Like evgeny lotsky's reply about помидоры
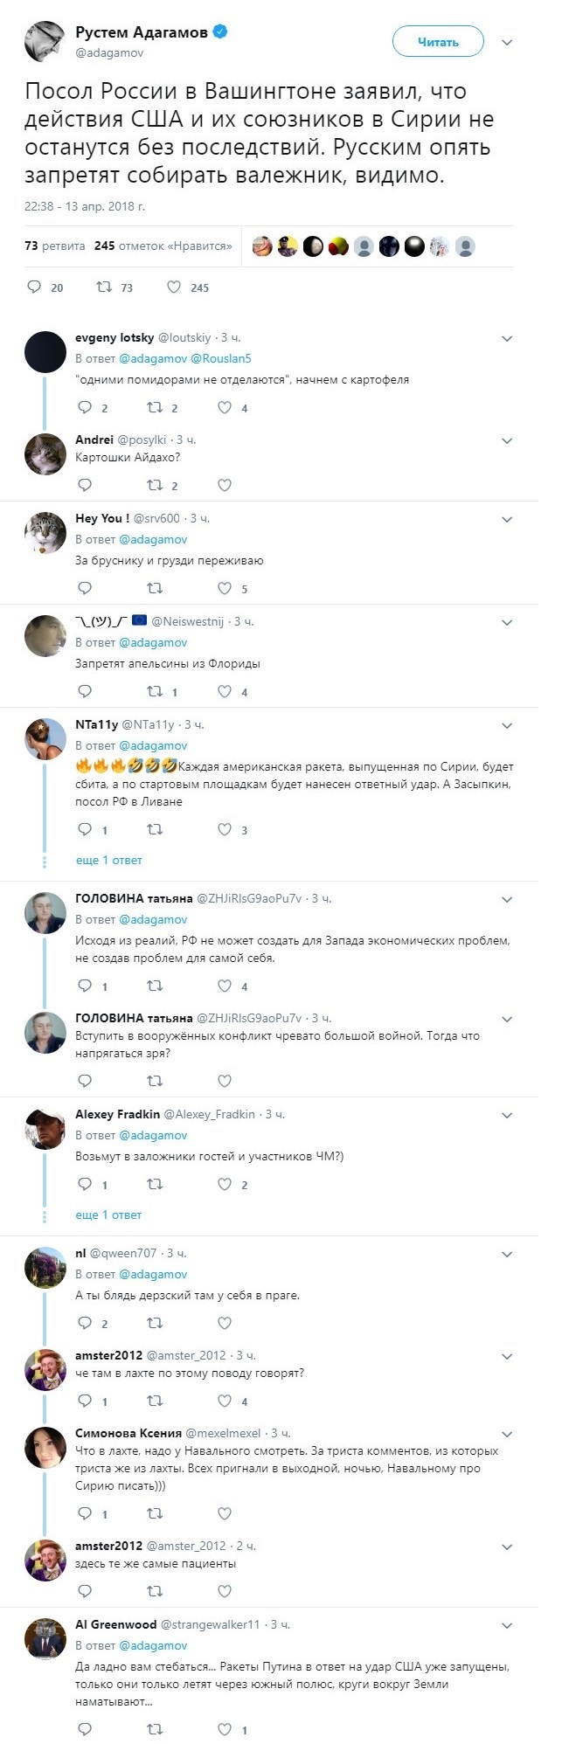The width and height of the screenshot is (569, 1744). pyautogui.click(x=224, y=407)
